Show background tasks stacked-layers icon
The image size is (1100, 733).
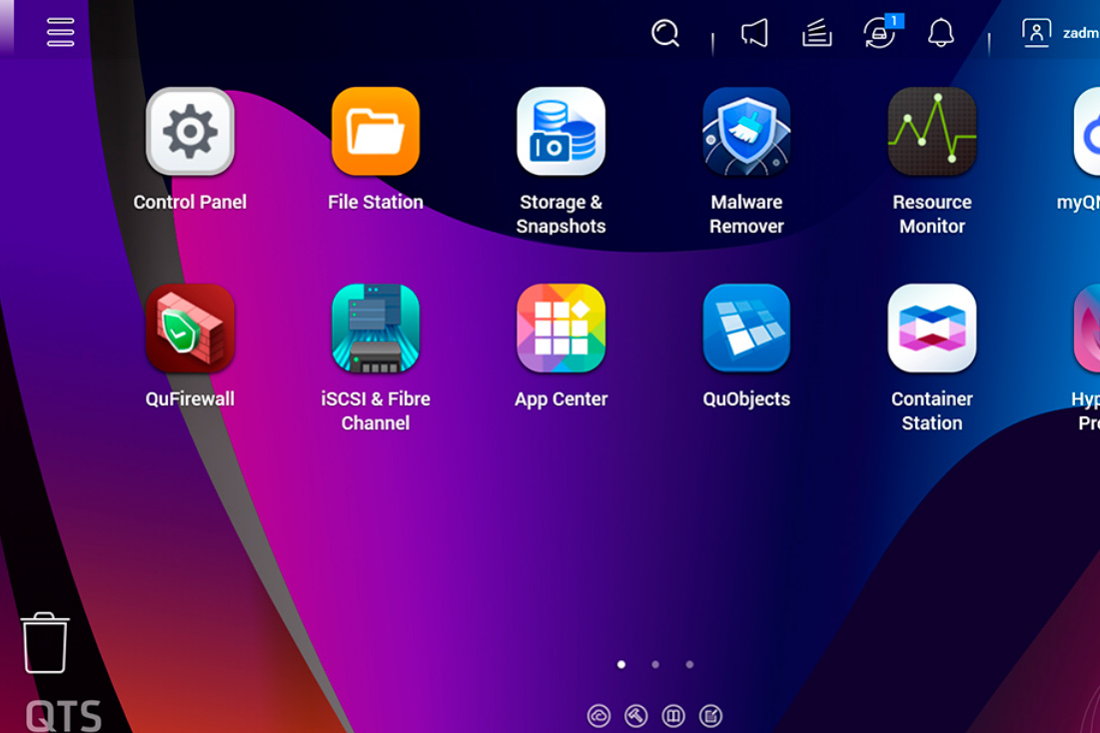pyautogui.click(x=817, y=33)
